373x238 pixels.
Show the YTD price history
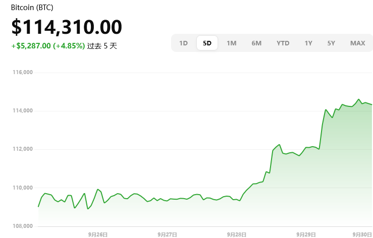[283, 43]
